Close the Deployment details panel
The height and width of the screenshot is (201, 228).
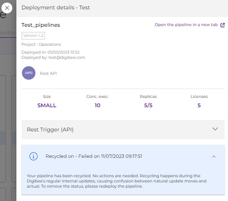tap(7, 7)
